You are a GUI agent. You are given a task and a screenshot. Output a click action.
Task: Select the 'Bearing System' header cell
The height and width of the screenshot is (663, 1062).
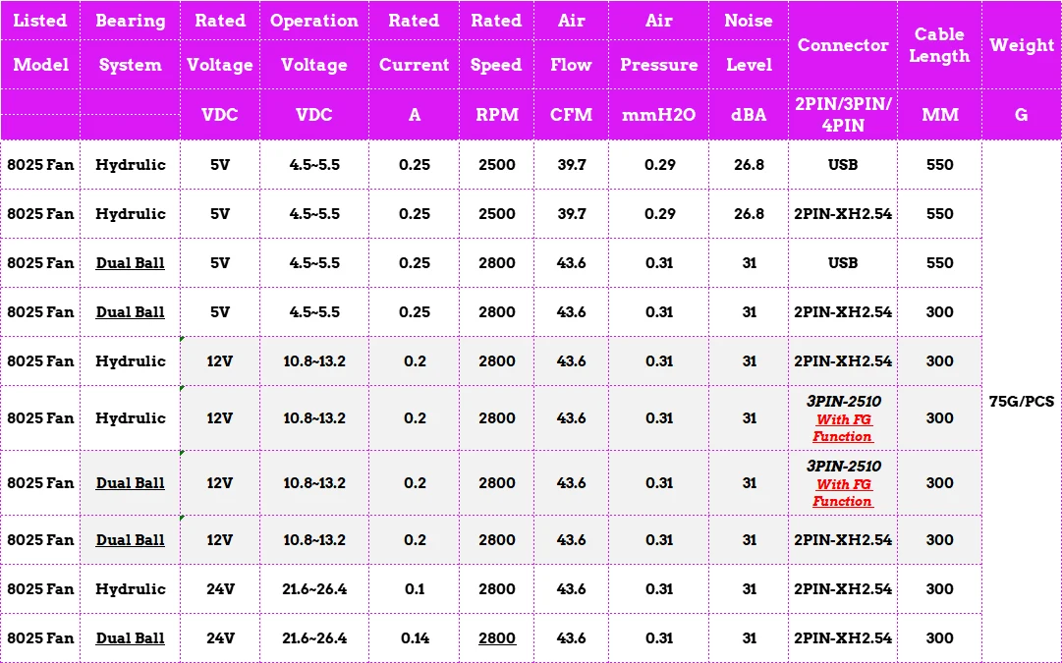130,43
